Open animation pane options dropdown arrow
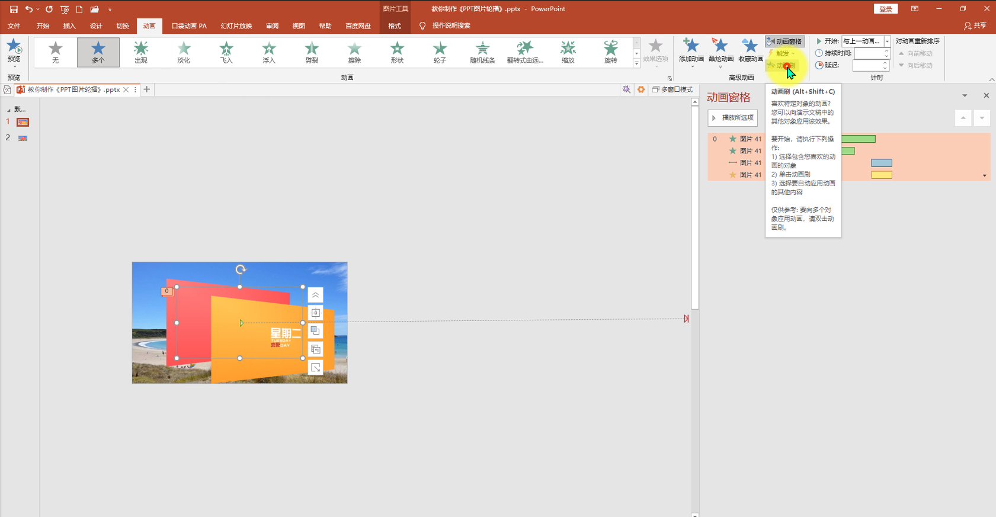The height and width of the screenshot is (517, 996). 965,95
